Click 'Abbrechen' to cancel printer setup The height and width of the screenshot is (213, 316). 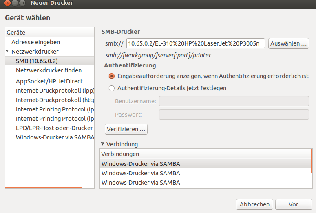coord(254,204)
